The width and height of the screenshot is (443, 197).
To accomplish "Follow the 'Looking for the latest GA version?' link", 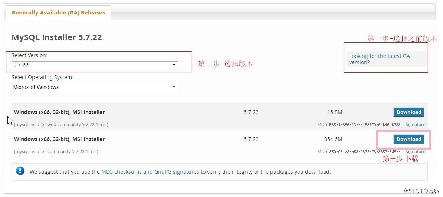I will 379,59.
